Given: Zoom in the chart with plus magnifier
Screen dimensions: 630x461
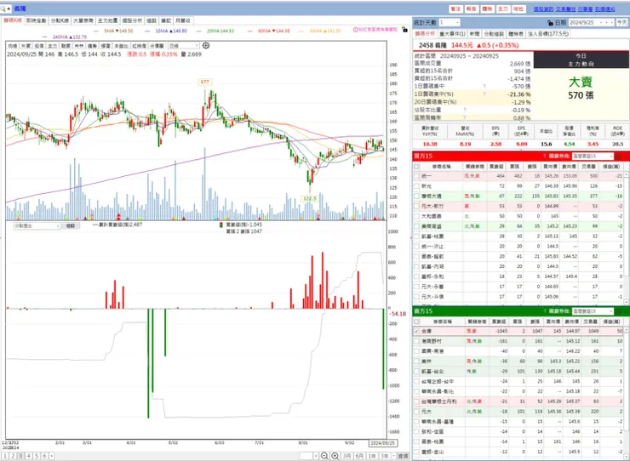Looking at the screenshot, I should (x=335, y=456).
